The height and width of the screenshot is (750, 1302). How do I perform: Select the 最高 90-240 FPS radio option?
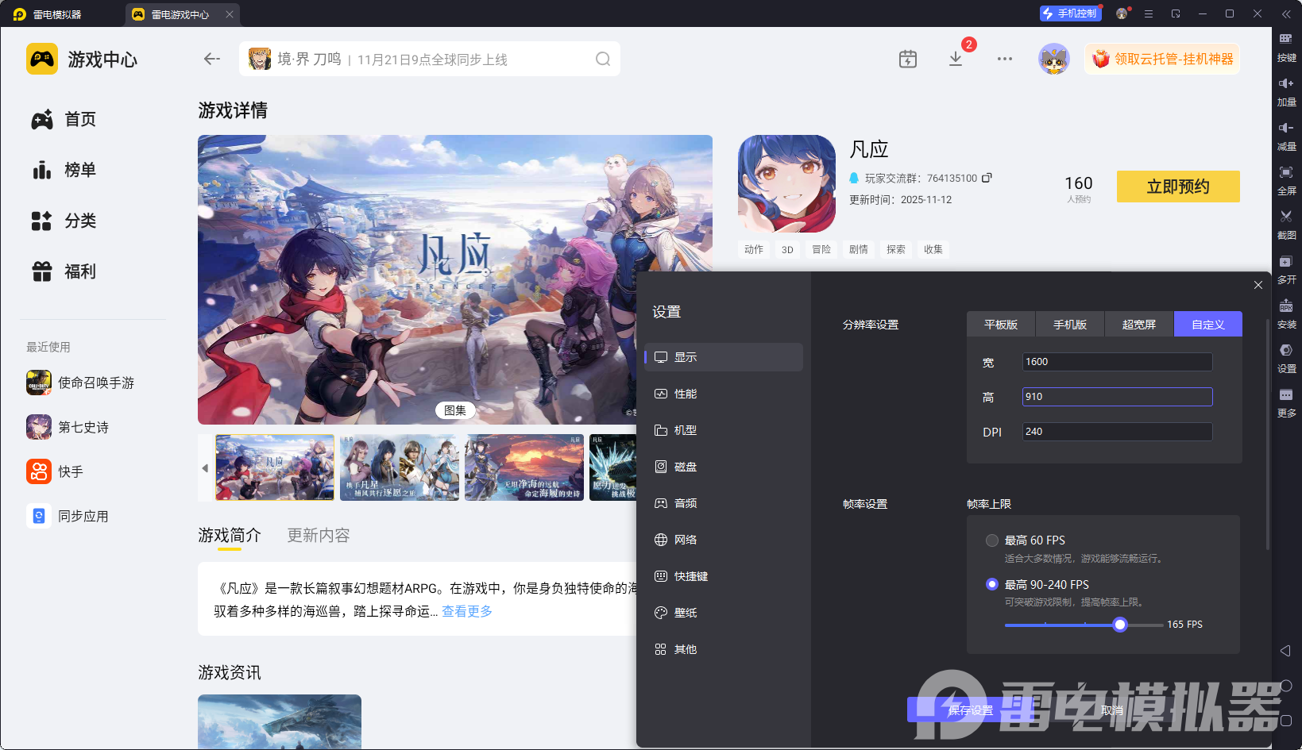pyautogui.click(x=992, y=584)
